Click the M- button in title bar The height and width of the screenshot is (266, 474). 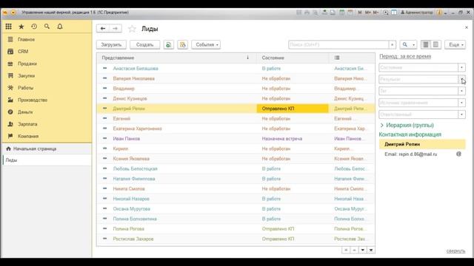point(375,13)
